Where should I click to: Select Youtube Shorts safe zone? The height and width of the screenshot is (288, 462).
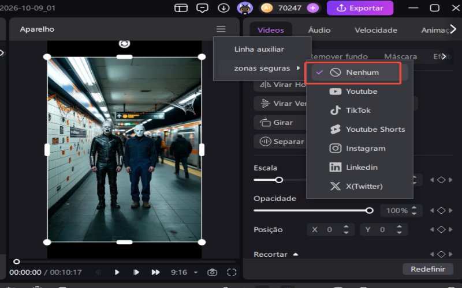point(359,129)
